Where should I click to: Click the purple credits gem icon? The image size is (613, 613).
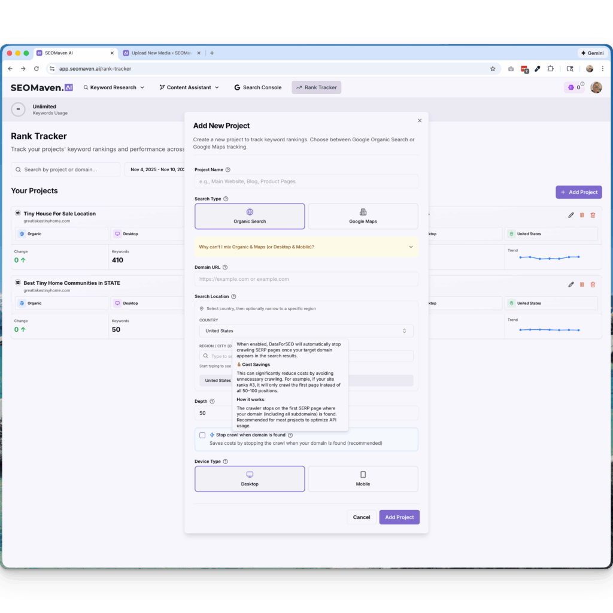coord(571,87)
